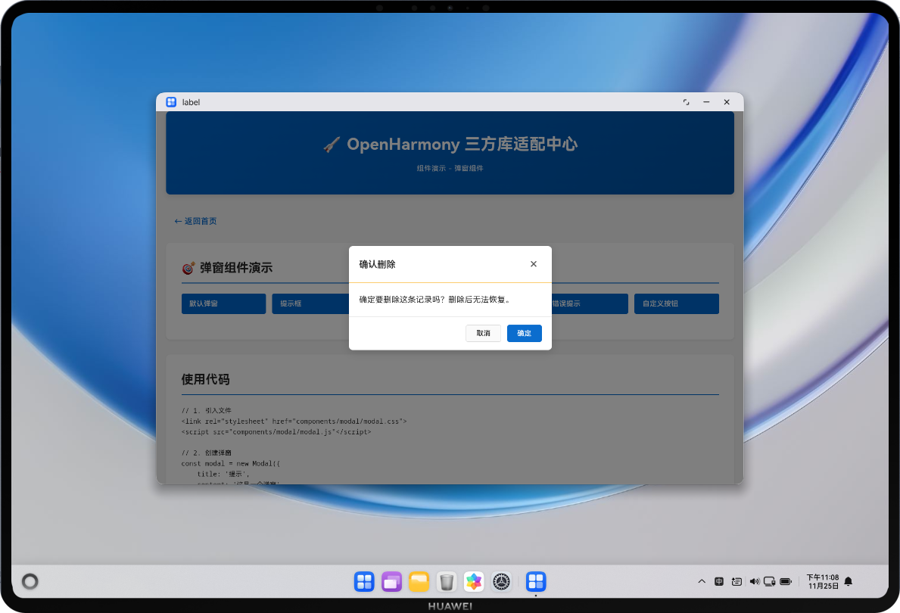Close the label window
This screenshot has width=900, height=613.
tap(727, 102)
